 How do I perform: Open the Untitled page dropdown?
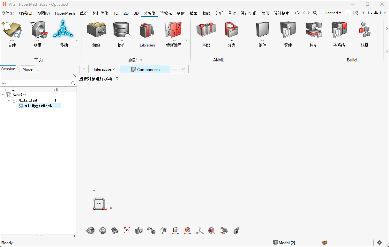[333, 13]
